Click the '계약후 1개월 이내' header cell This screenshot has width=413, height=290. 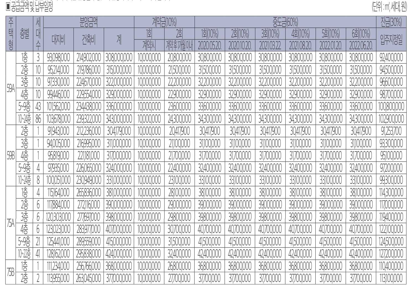[179, 45]
